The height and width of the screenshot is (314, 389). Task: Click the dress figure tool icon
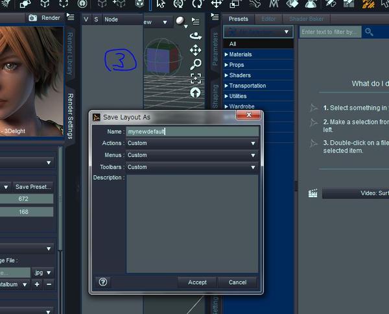click(311, 4)
